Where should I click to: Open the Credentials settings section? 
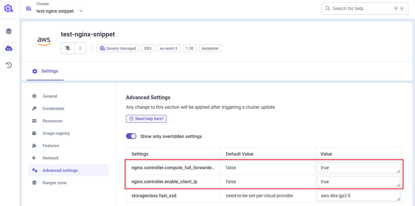[x=53, y=108]
